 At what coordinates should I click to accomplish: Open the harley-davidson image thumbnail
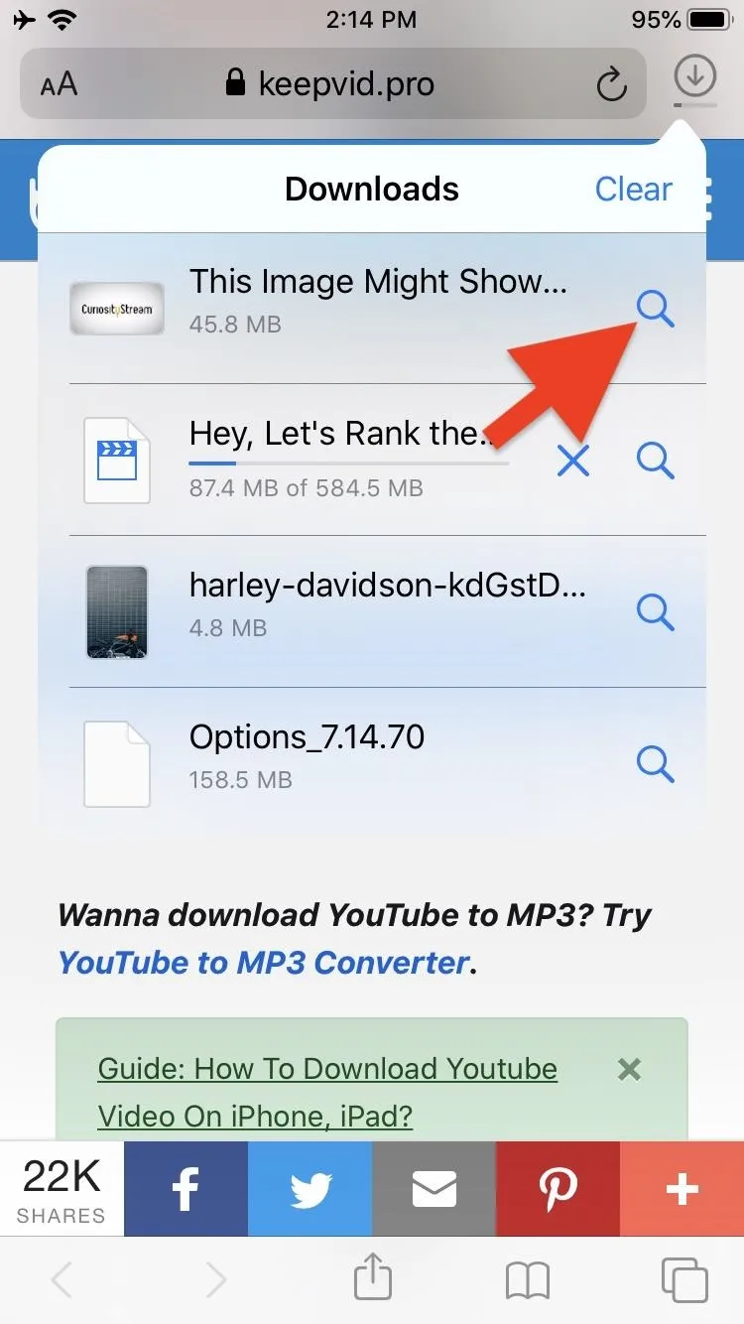(x=117, y=612)
